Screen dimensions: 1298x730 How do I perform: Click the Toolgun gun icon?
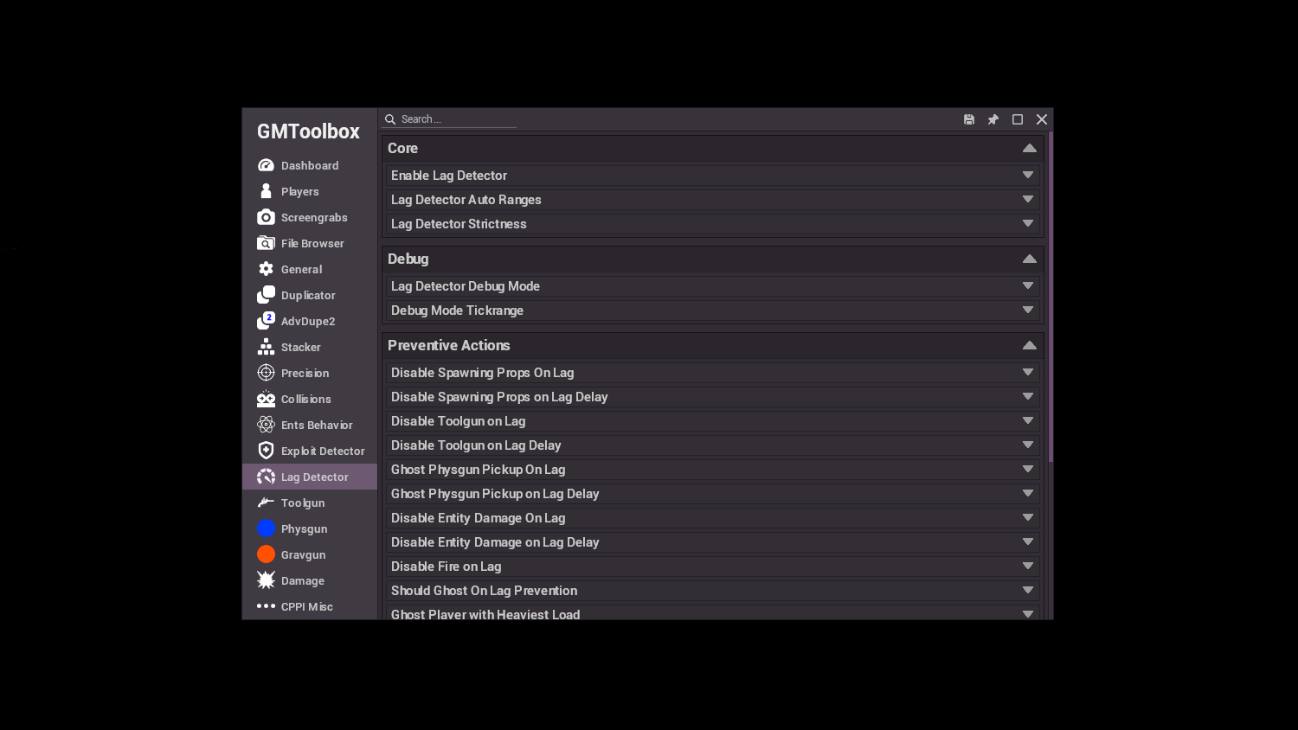click(x=266, y=503)
